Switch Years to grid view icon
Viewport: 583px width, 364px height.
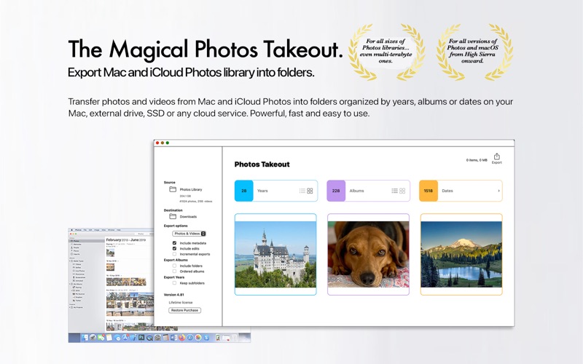pyautogui.click(x=310, y=191)
